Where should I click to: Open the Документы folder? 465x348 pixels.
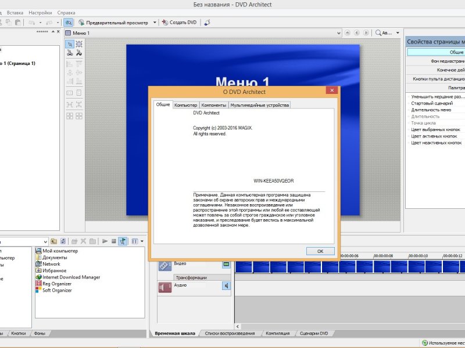click(x=52, y=258)
